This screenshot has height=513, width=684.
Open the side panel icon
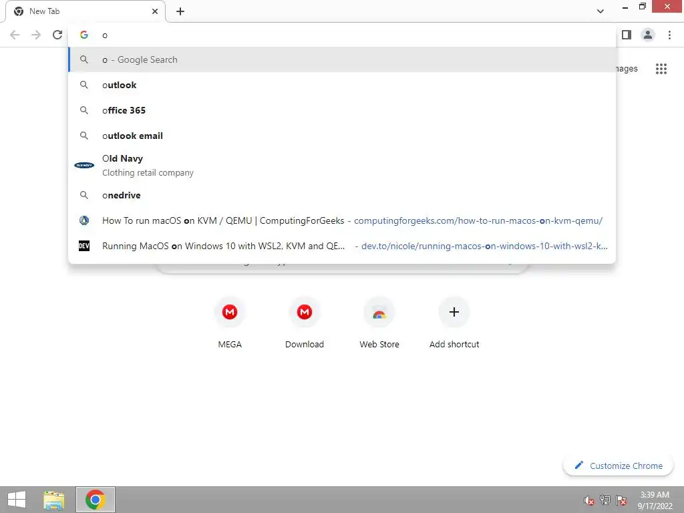click(627, 35)
